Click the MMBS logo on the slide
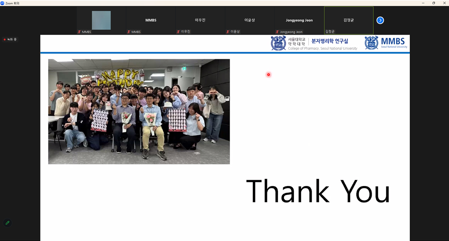 point(386,43)
